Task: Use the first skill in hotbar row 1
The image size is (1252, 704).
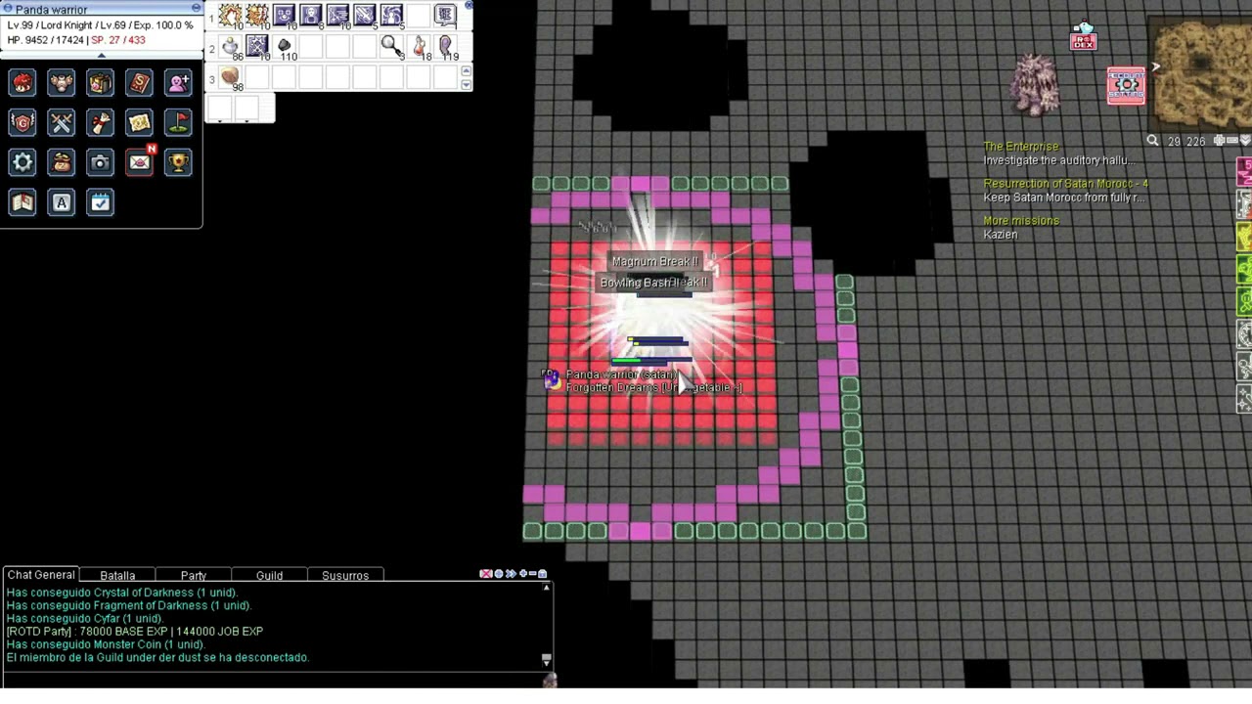Action: 230,16
